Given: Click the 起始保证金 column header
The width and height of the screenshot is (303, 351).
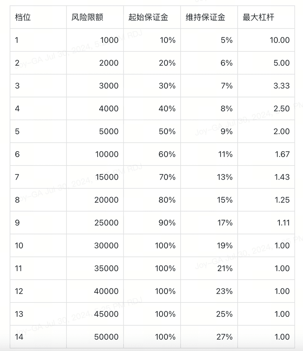Looking at the screenshot, I should coord(148,17).
